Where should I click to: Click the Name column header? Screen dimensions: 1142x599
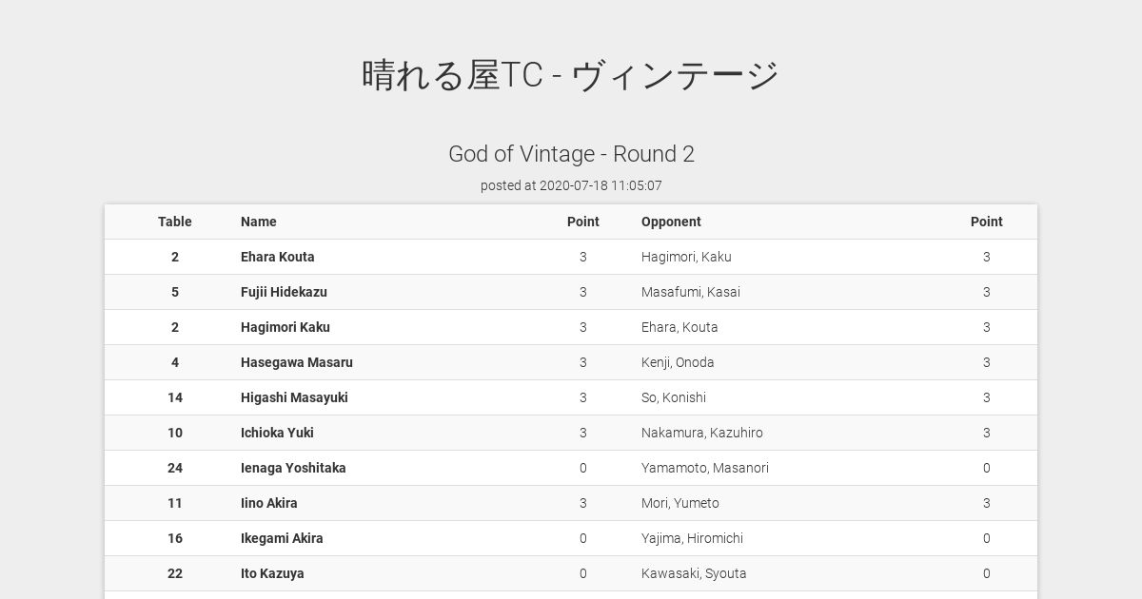259,222
